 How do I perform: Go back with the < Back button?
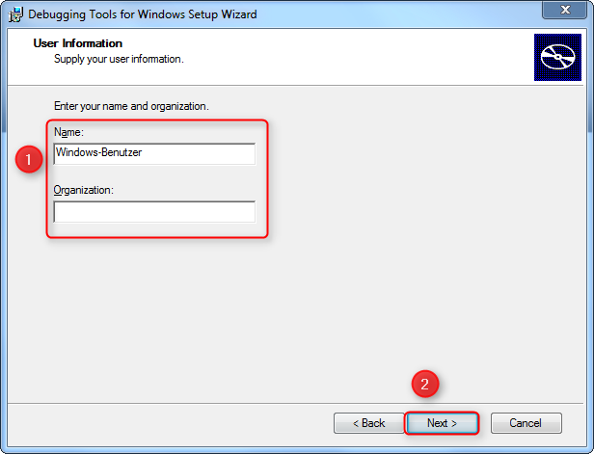click(368, 423)
